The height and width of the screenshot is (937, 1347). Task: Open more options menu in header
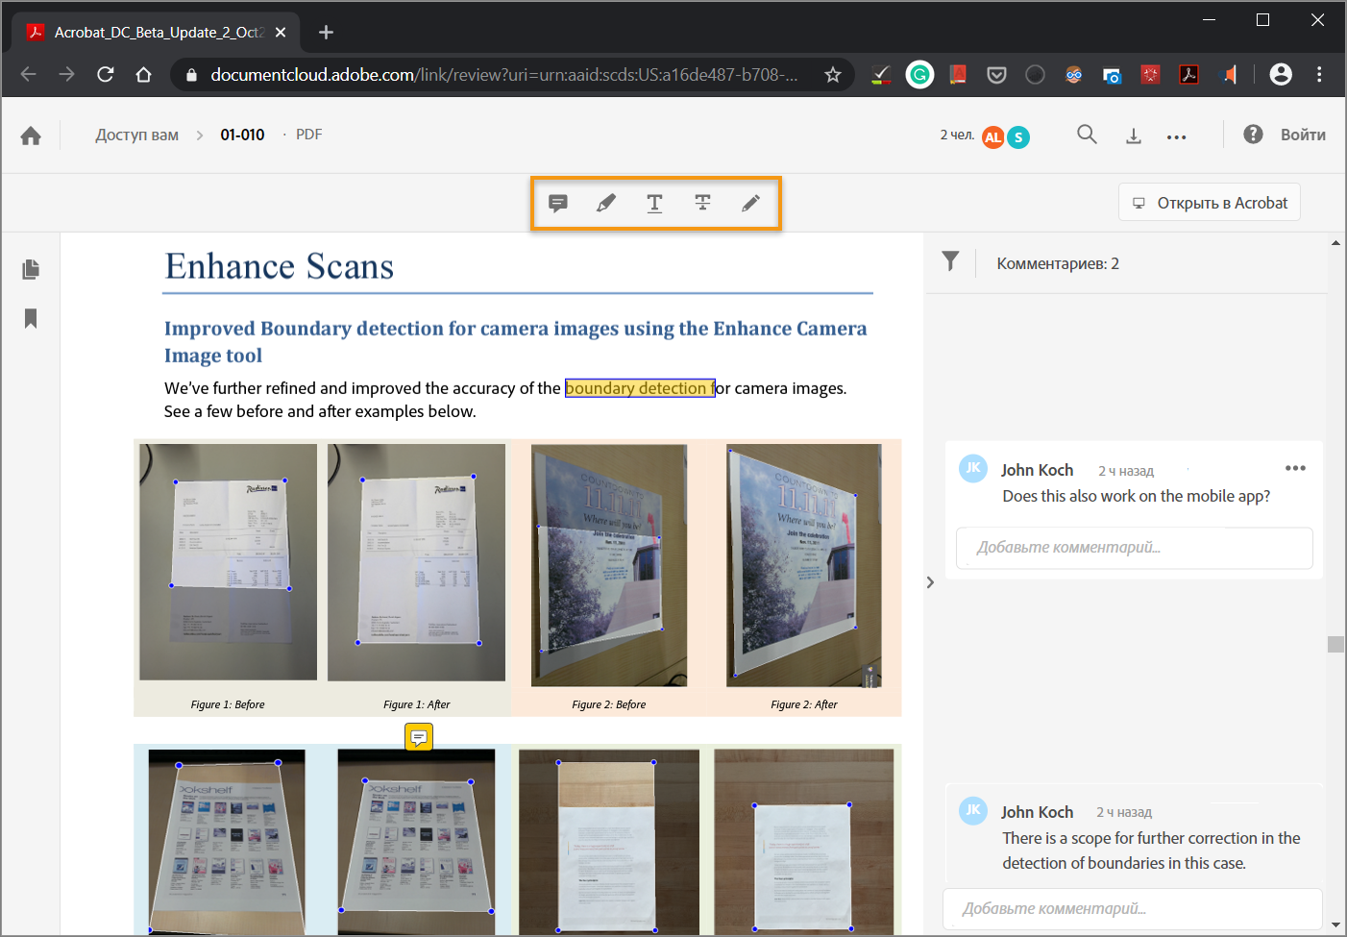pos(1177,137)
